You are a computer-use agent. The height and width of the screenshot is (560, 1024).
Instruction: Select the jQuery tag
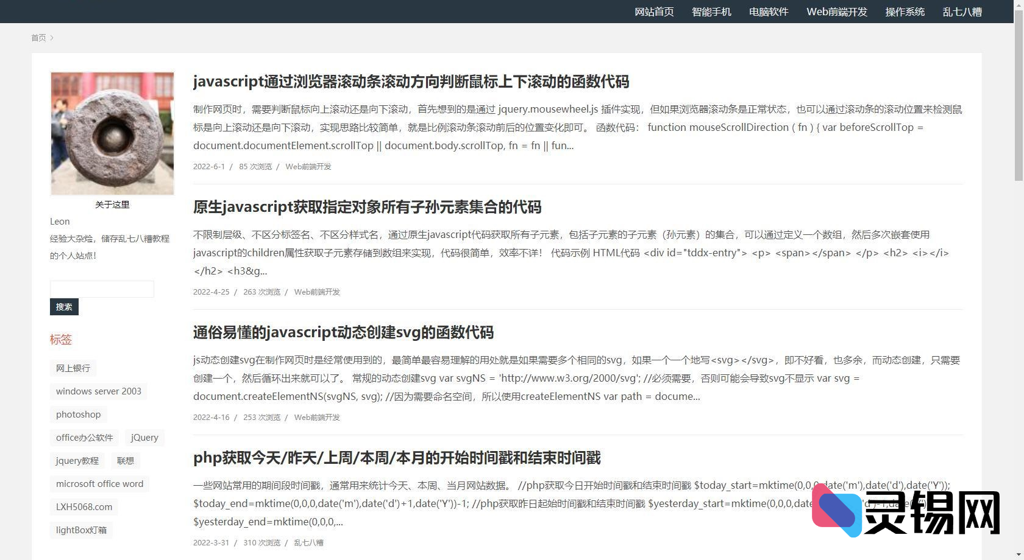click(x=144, y=437)
